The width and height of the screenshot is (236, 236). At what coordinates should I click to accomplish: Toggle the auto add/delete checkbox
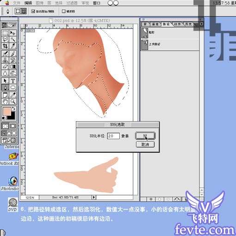[x=33, y=11]
